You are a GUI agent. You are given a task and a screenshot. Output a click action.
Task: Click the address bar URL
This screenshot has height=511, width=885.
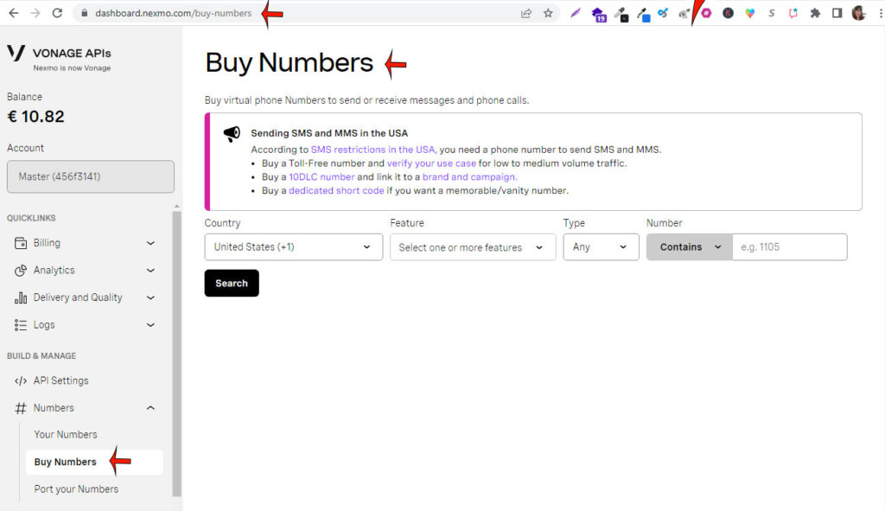173,13
